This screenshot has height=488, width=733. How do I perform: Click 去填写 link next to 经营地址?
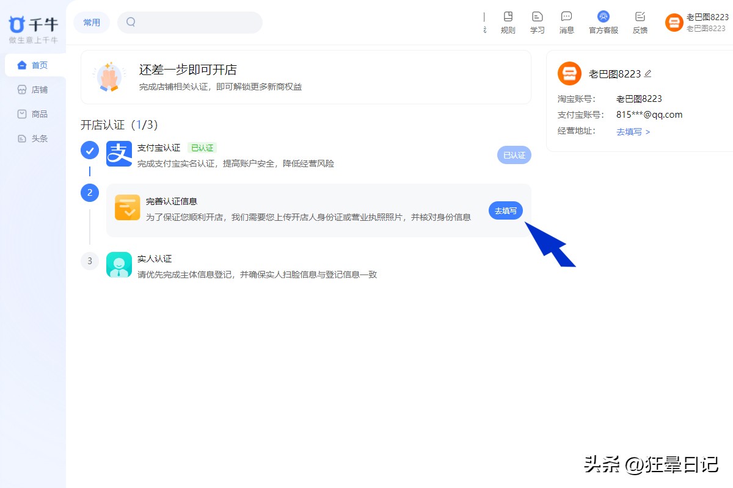[x=630, y=131]
